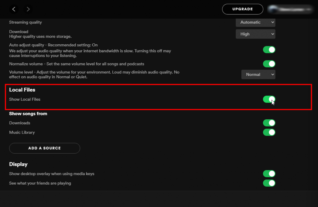Click the Display section heading
Image resolution: width=318 pixels, height=207 pixels.
point(18,164)
